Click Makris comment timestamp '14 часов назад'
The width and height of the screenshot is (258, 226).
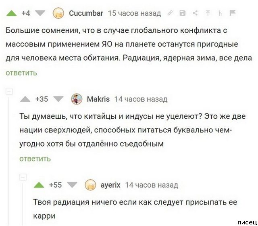[x=141, y=99]
